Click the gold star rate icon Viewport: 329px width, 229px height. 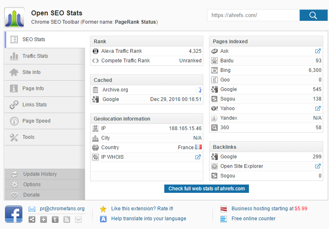[103, 209]
